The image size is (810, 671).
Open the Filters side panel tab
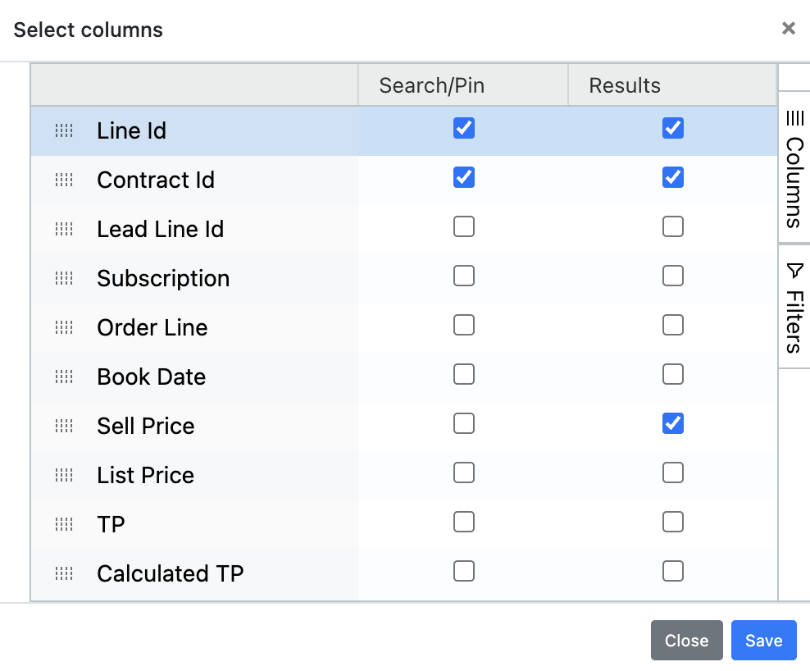794,308
